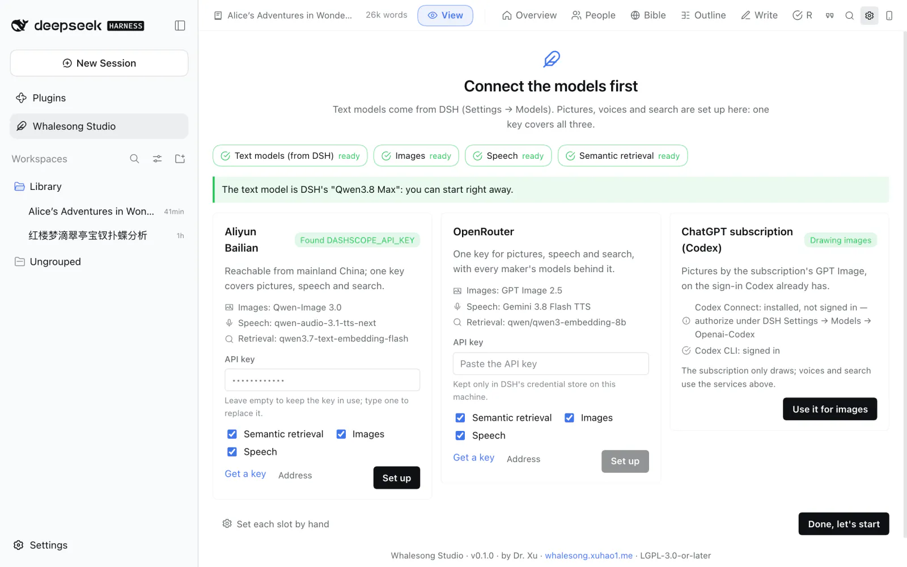Expand the Ungrouped folder
This screenshot has height=567, width=907.
click(x=99, y=261)
